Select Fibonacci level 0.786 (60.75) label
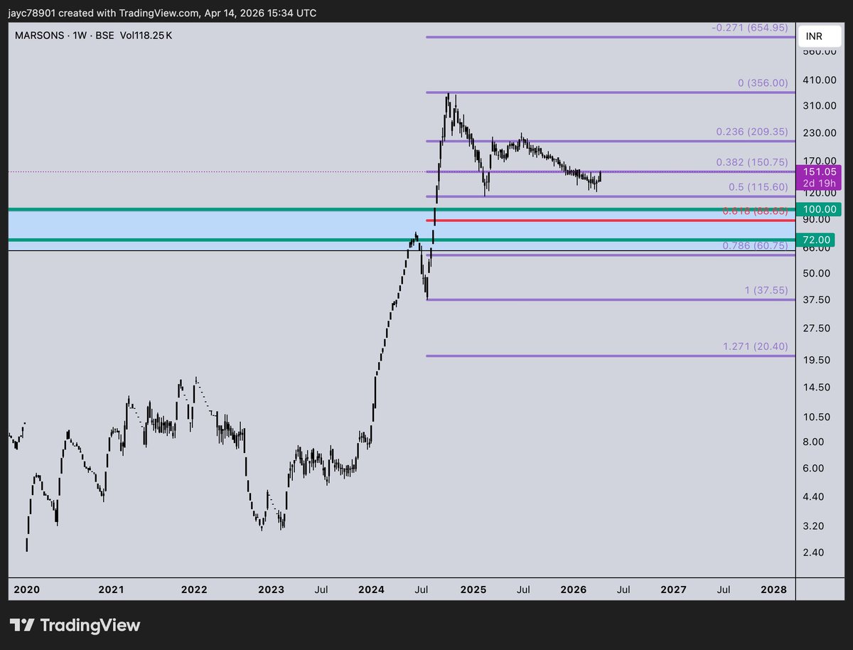This screenshot has height=650, width=853. 756,245
